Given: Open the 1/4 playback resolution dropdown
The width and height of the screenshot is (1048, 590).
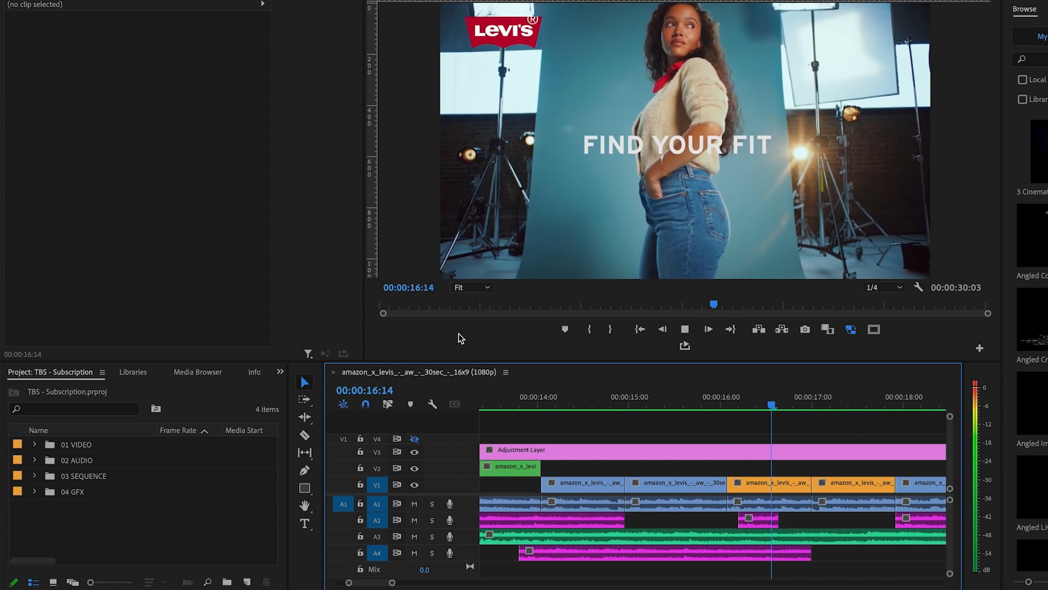Looking at the screenshot, I should 884,287.
